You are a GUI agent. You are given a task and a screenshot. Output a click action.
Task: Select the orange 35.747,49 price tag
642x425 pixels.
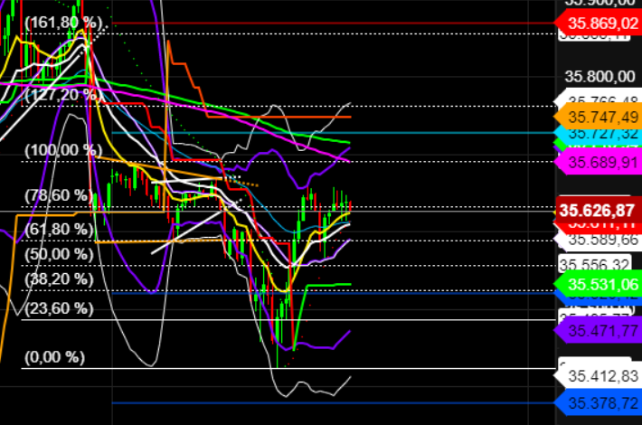599,117
